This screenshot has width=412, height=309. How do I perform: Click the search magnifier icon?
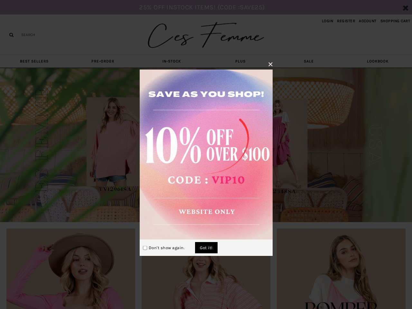tap(11, 35)
